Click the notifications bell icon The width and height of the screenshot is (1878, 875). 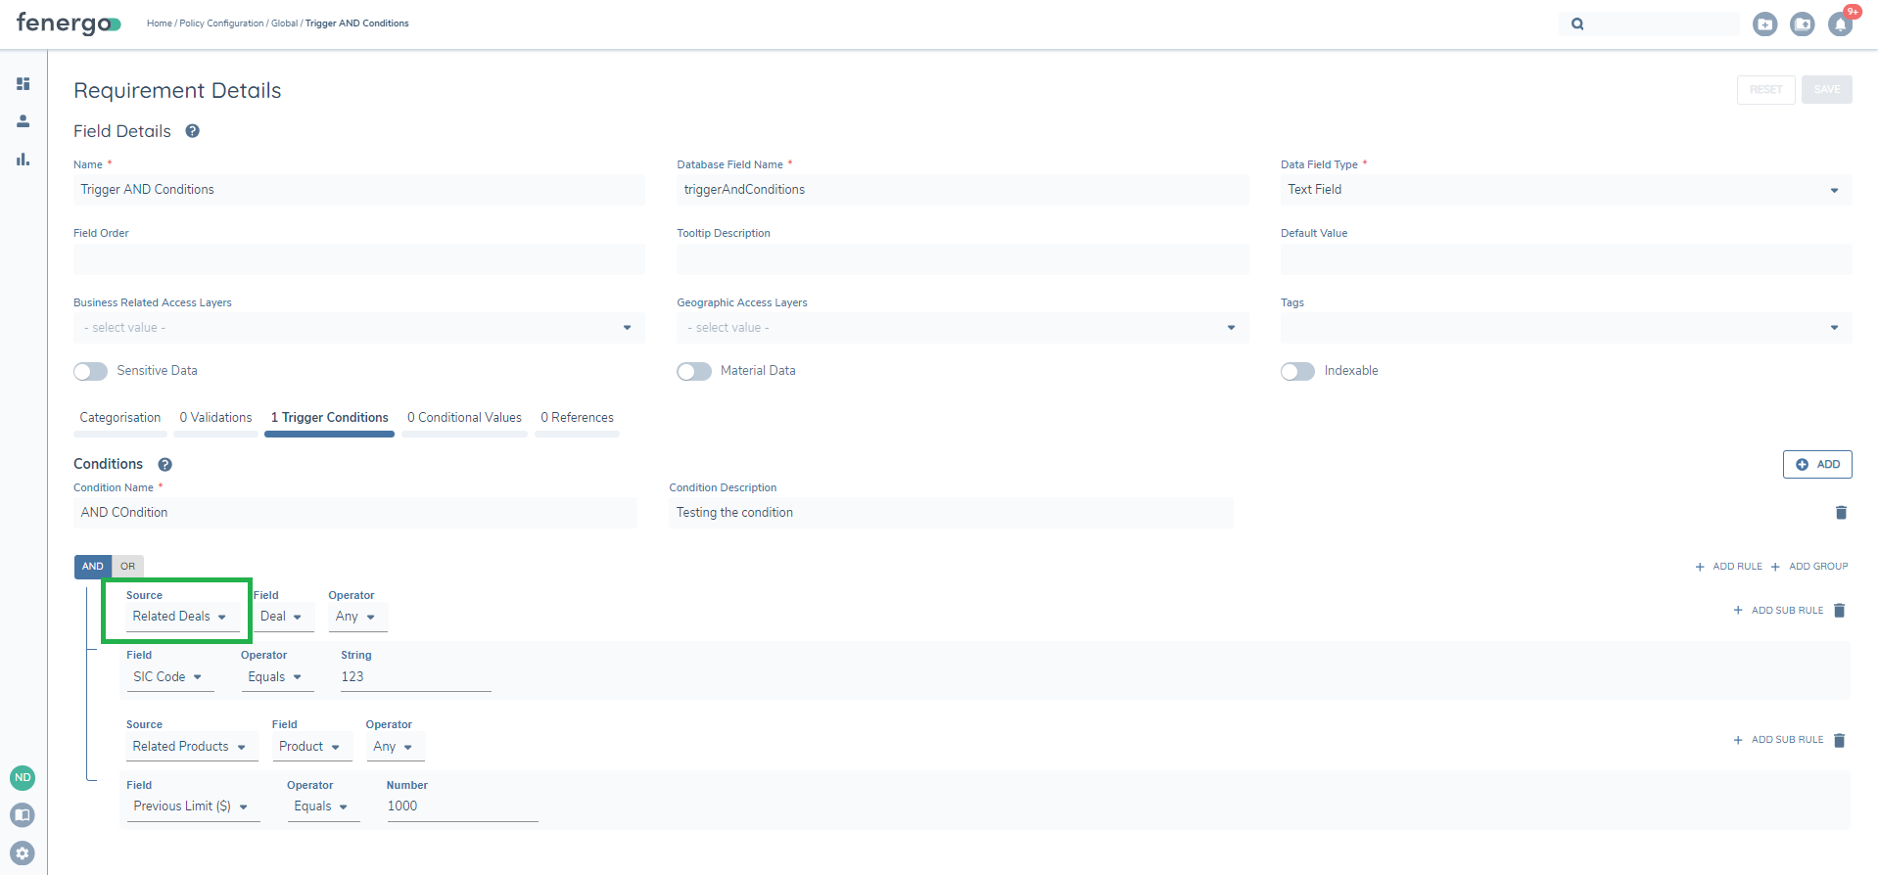1840,24
